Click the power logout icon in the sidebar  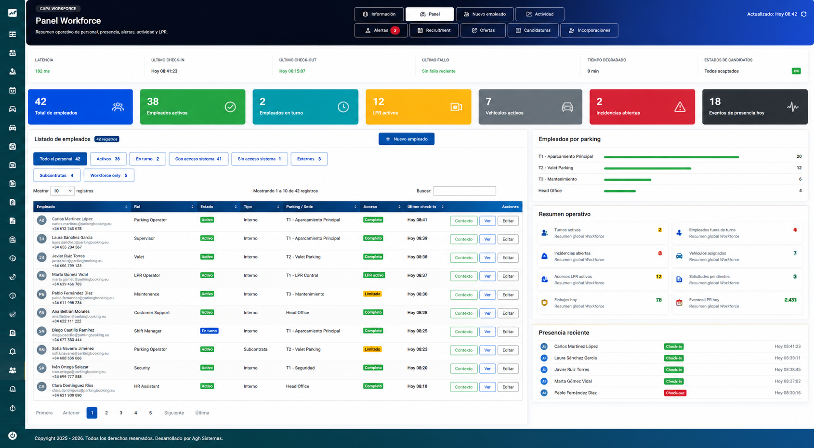point(13,435)
